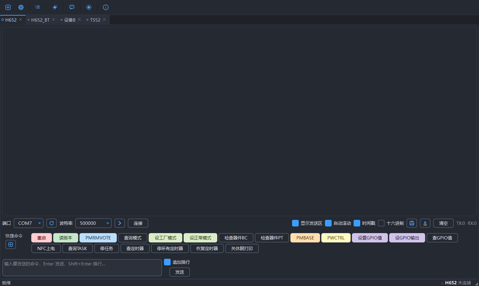Click the 设工厂模式 quick command
Image resolution: width=479 pixels, height=286 pixels.
165,238
